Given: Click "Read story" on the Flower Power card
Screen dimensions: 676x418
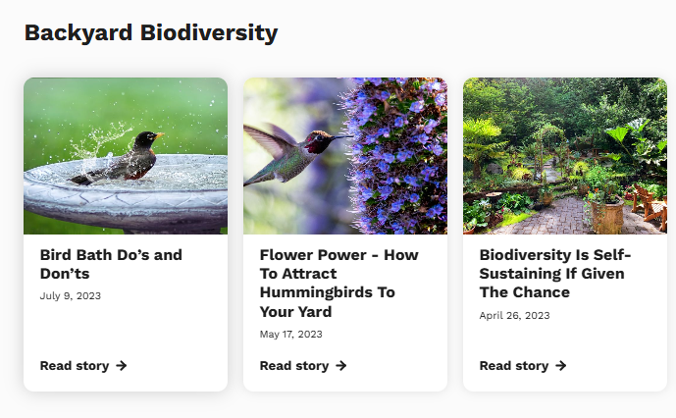Looking at the screenshot, I should (294, 366).
